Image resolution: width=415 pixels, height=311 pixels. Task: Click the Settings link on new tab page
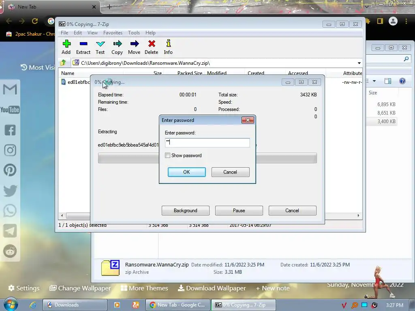[24, 288]
